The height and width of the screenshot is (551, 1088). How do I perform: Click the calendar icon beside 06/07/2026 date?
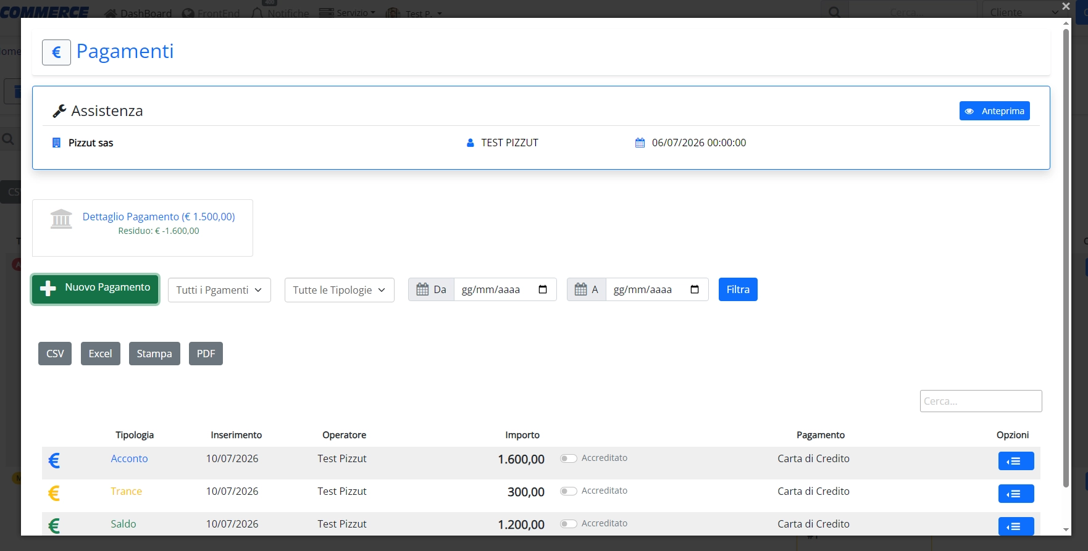point(640,143)
